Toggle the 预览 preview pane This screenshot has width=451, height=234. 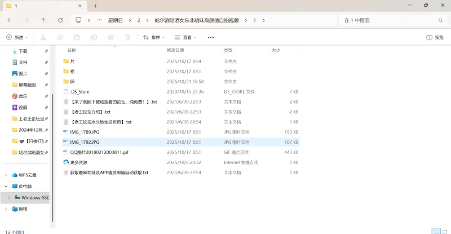tap(435, 37)
